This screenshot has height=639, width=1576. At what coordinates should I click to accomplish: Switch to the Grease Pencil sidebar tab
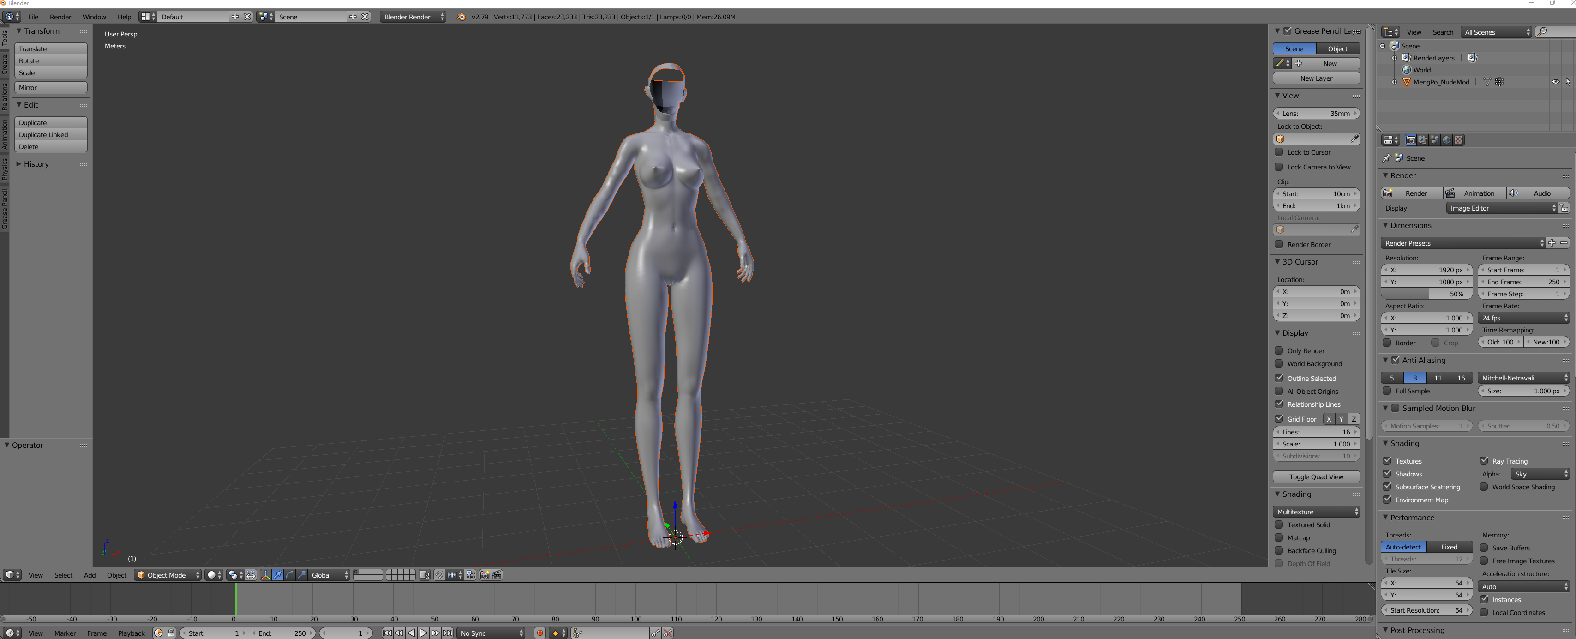(x=4, y=209)
